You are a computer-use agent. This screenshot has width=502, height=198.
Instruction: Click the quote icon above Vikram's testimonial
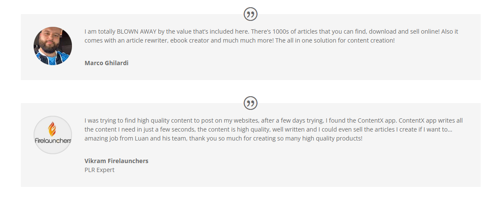tap(251, 103)
